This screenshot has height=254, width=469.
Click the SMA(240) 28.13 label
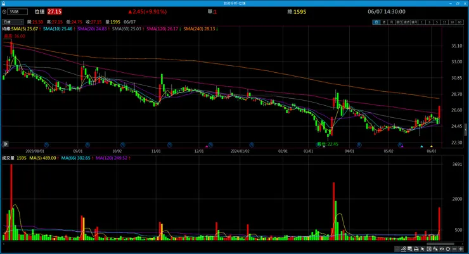coord(199,29)
